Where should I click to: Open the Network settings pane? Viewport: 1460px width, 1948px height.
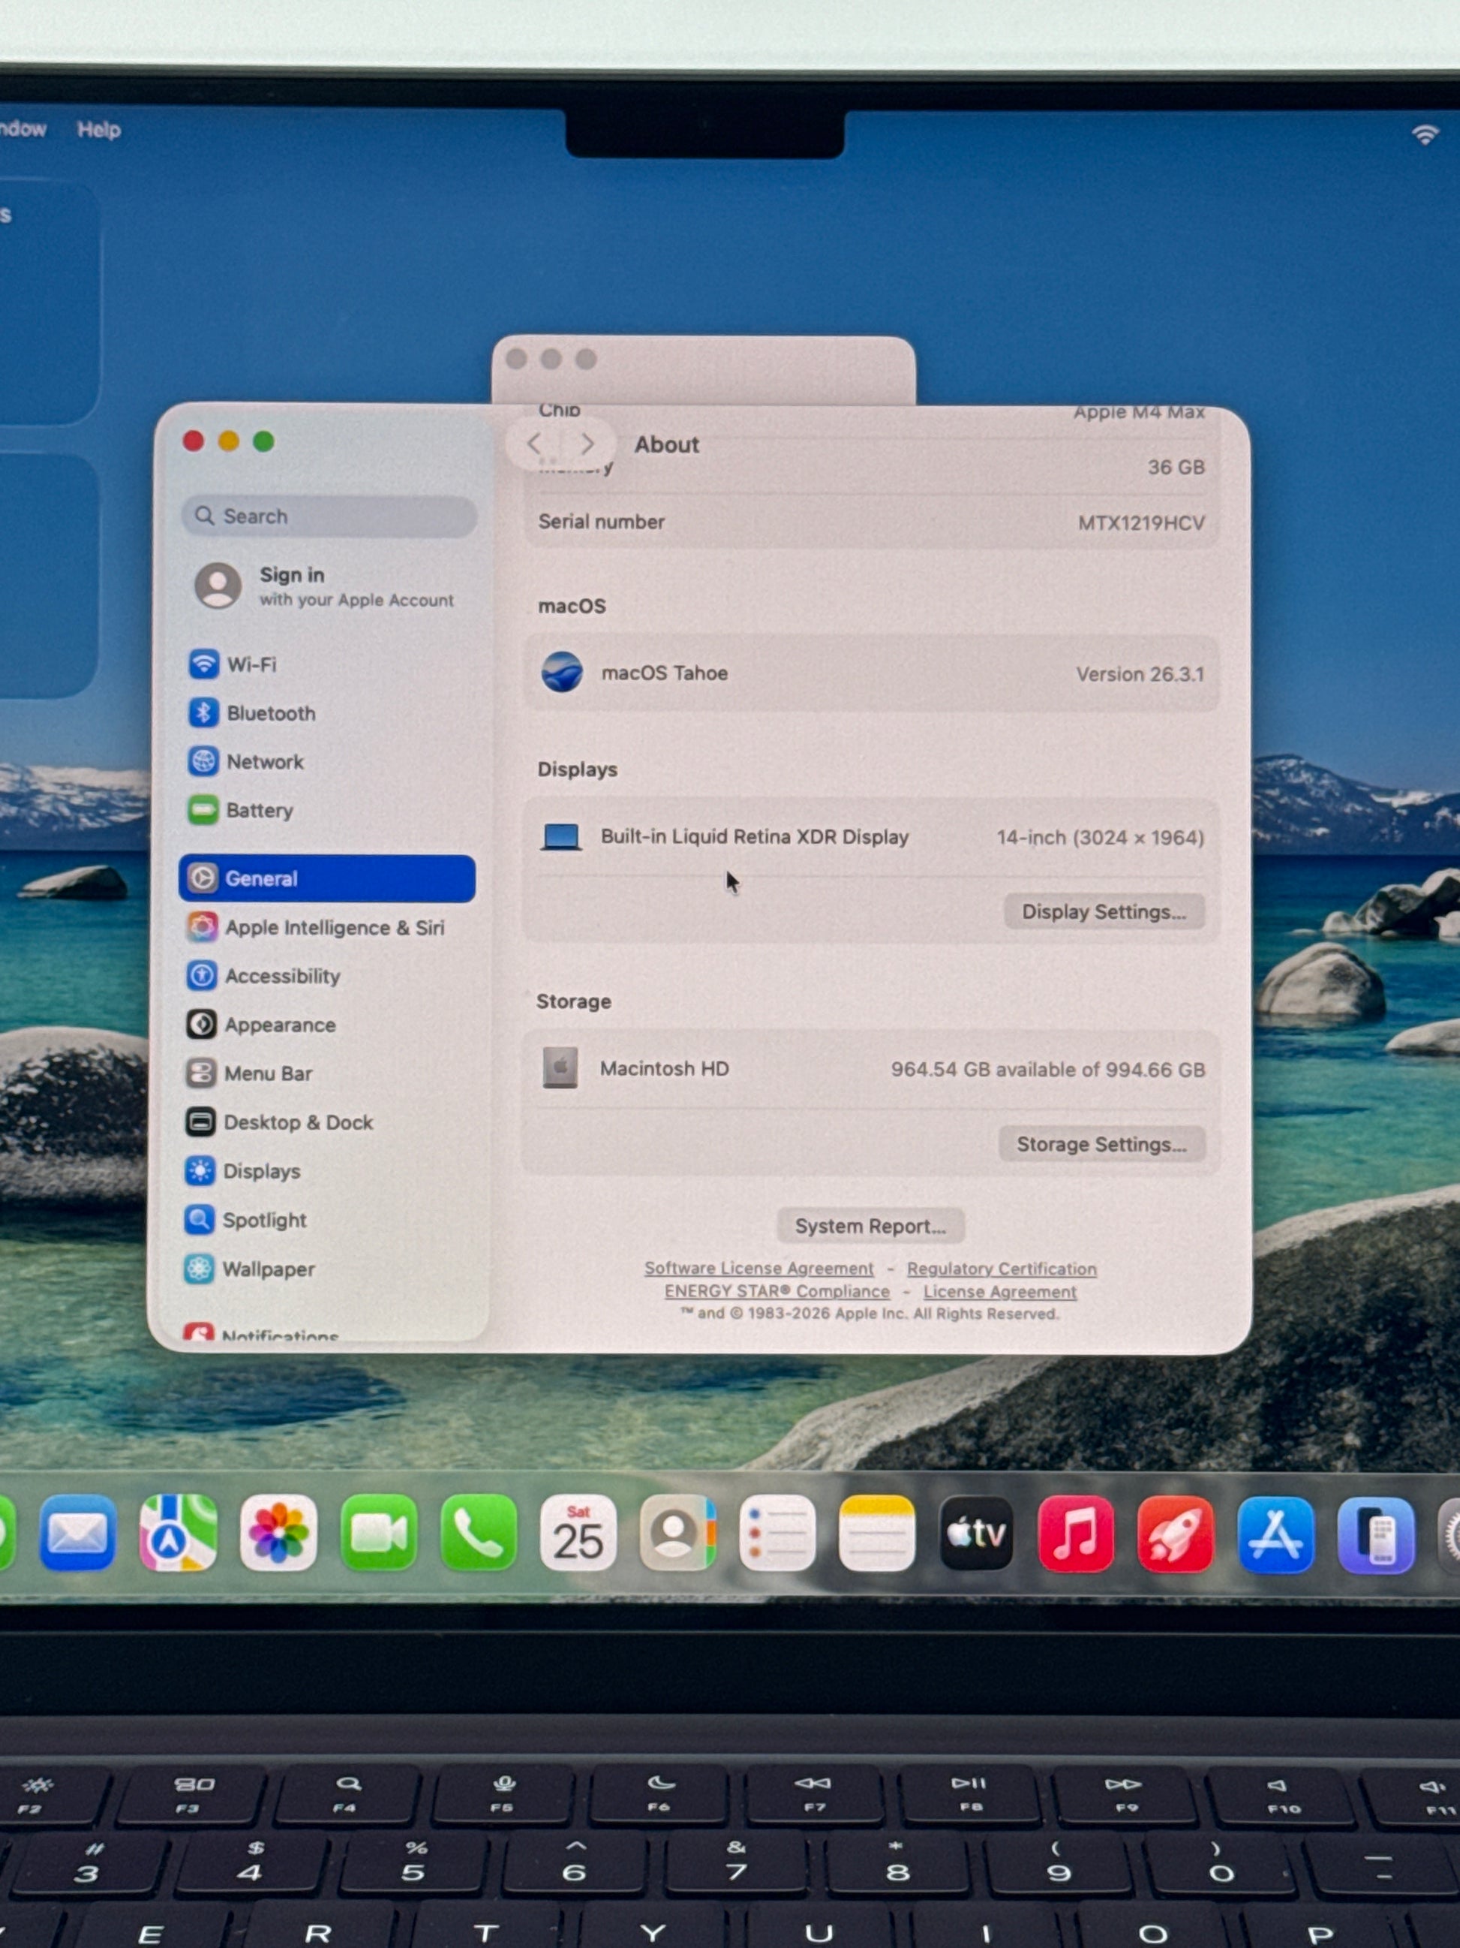coord(264,761)
